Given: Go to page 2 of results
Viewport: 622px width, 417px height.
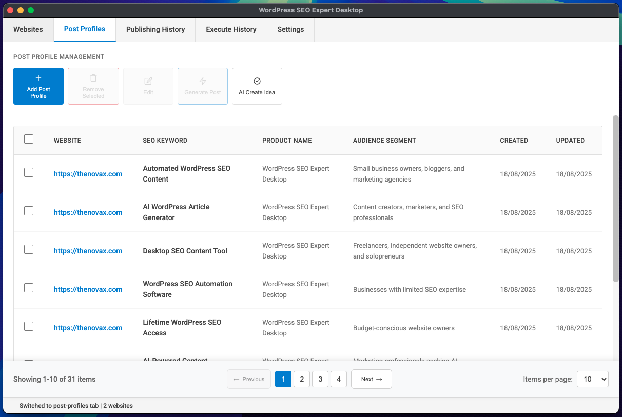Looking at the screenshot, I should (302, 379).
